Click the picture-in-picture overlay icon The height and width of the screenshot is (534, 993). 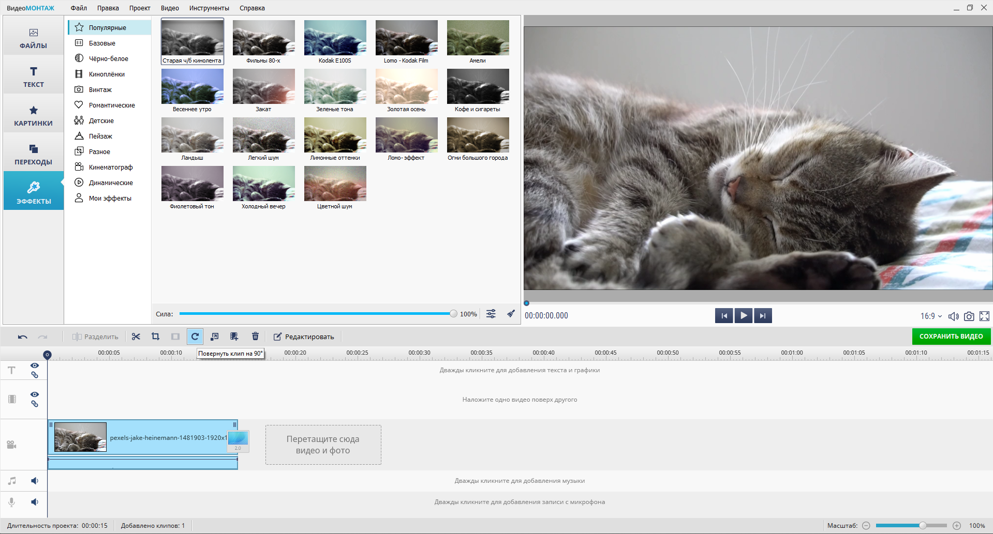[x=214, y=337]
